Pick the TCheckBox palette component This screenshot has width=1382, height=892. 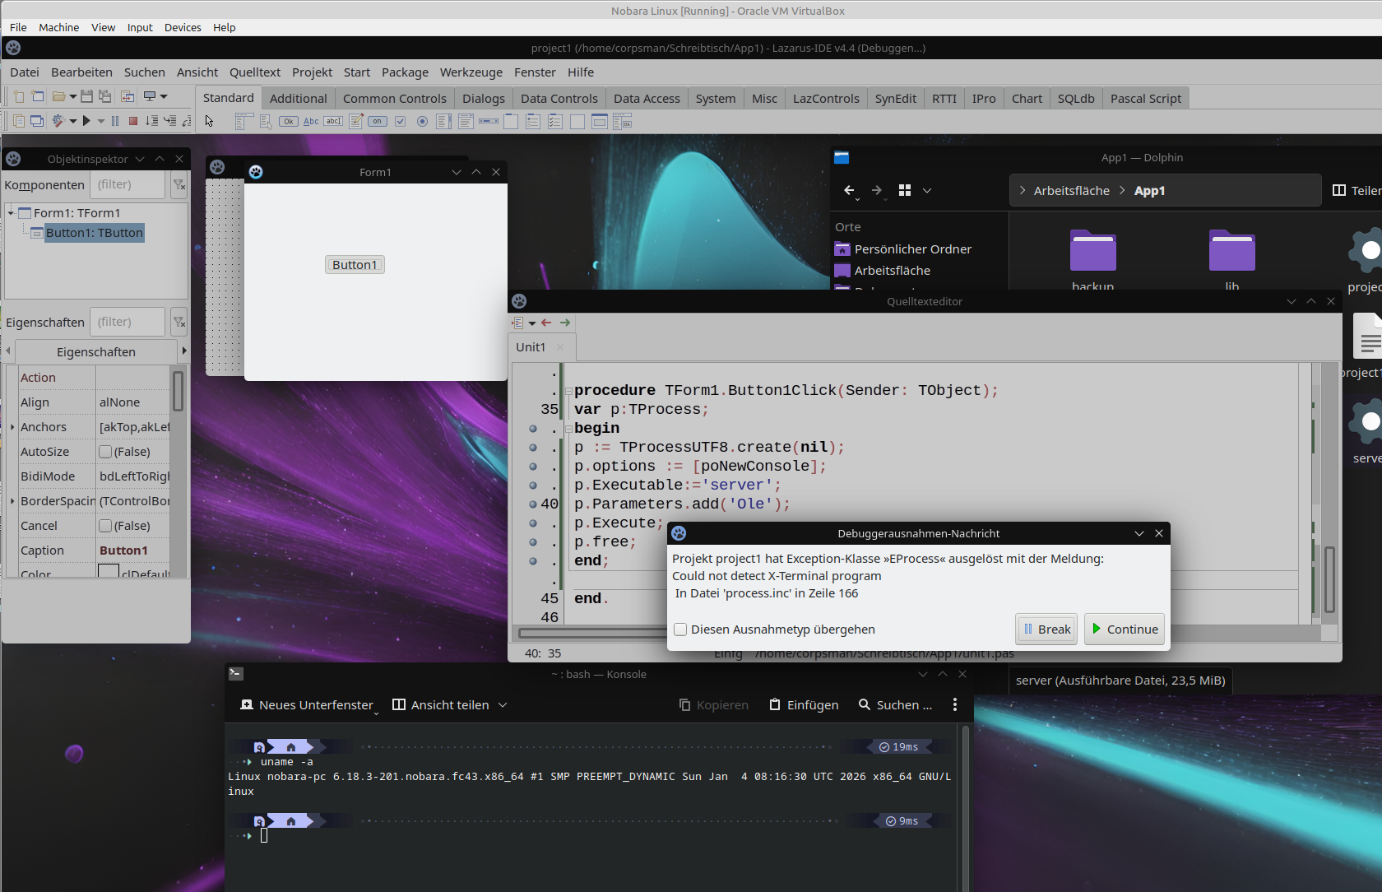401,122
